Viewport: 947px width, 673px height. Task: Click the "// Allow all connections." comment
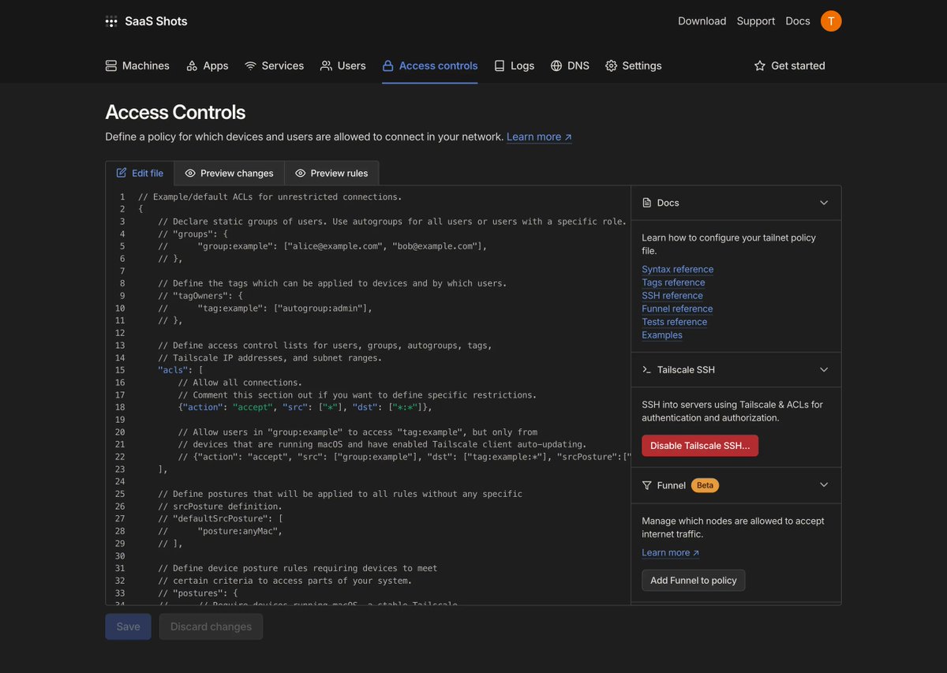240,382
